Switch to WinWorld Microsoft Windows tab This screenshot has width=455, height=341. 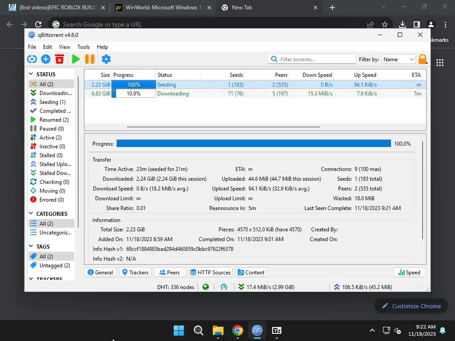[163, 8]
